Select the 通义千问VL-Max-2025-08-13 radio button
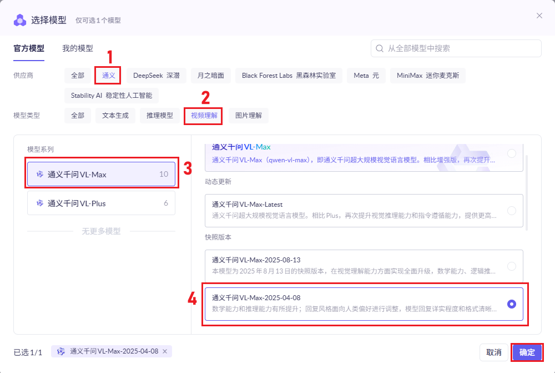This screenshot has height=373, width=555. pos(511,266)
